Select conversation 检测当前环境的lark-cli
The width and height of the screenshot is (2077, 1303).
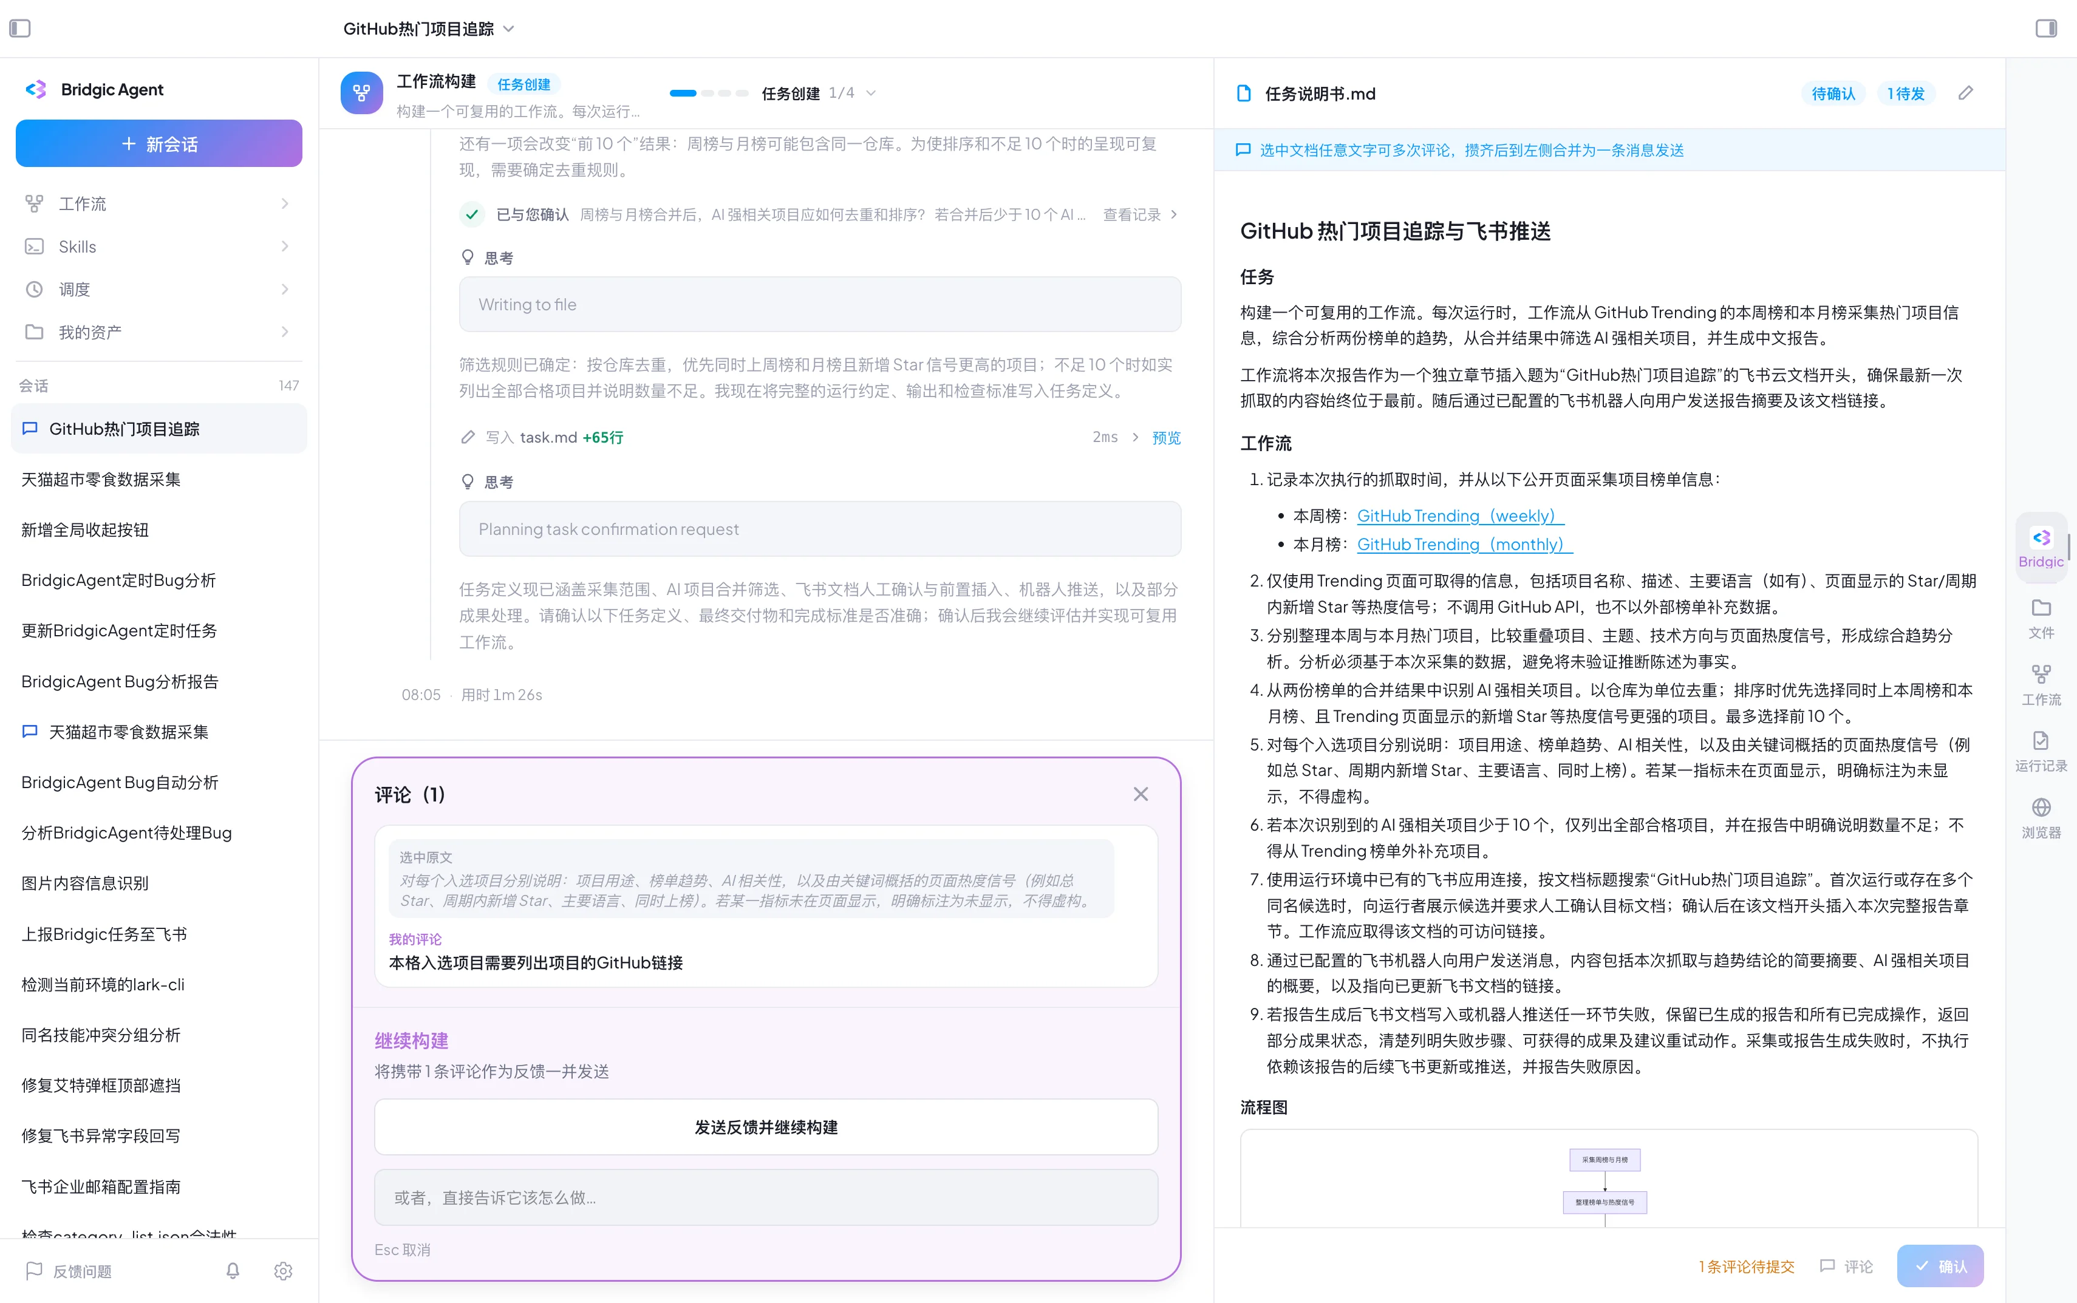coord(159,984)
